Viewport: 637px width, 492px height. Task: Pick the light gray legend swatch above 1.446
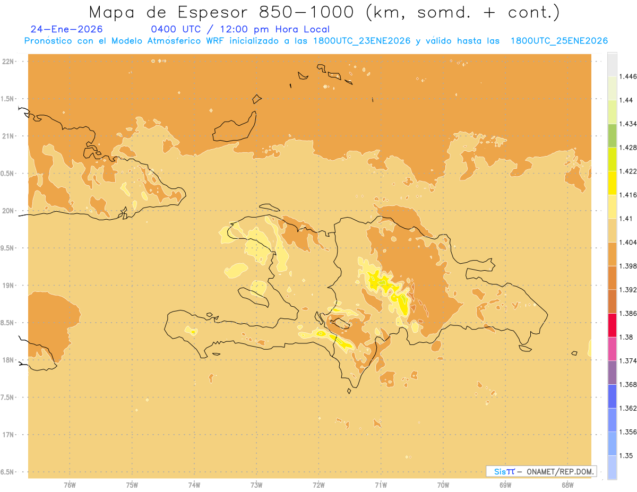click(x=612, y=64)
